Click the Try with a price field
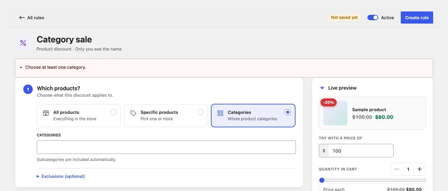448x191 pixels. point(361,151)
